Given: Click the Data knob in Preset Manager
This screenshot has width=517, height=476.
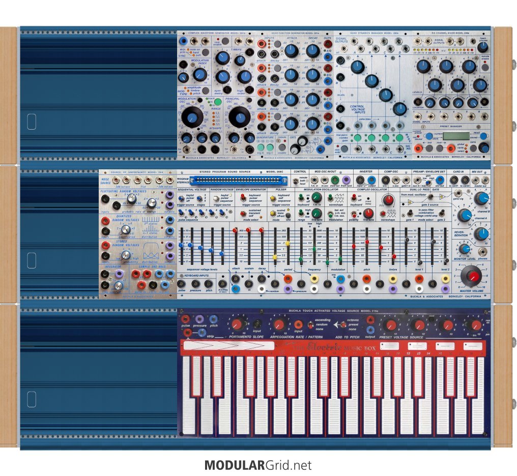Looking at the screenshot, I should tap(484, 147).
